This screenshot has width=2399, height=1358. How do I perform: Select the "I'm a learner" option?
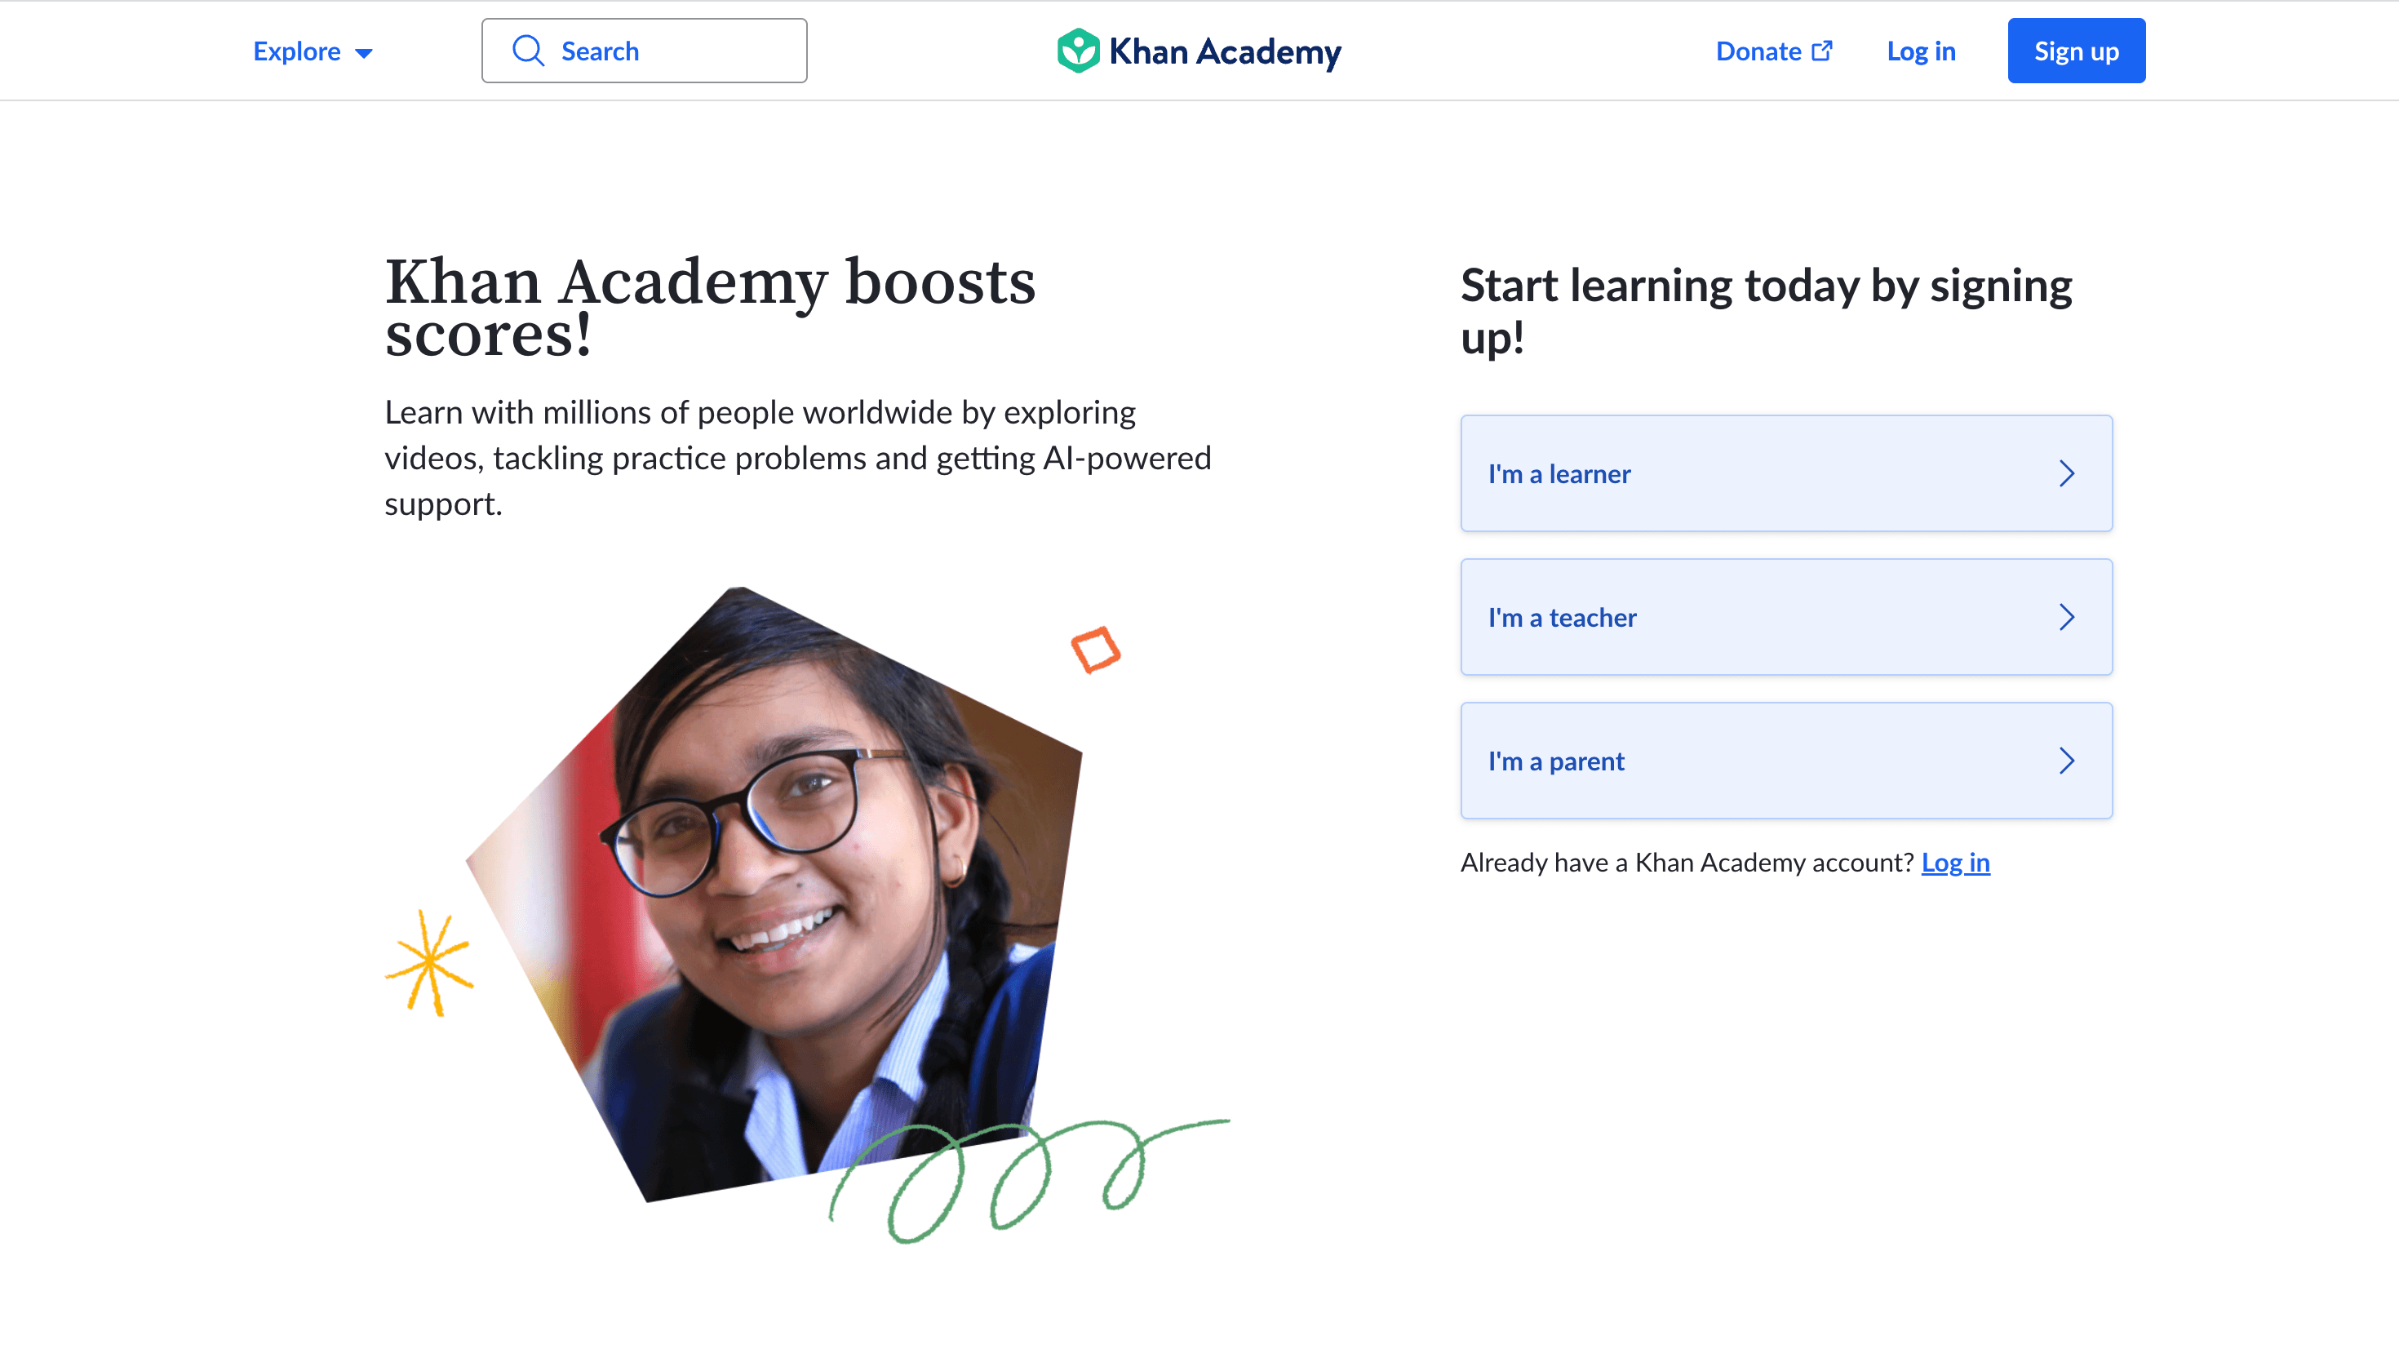1785,474
